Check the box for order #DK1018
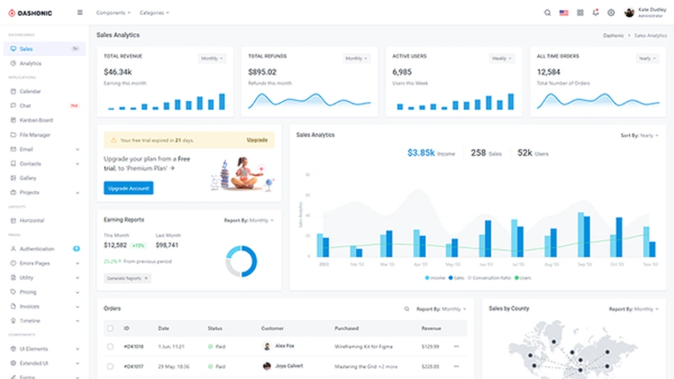Viewport: 674px width, 379px height. pyautogui.click(x=110, y=346)
